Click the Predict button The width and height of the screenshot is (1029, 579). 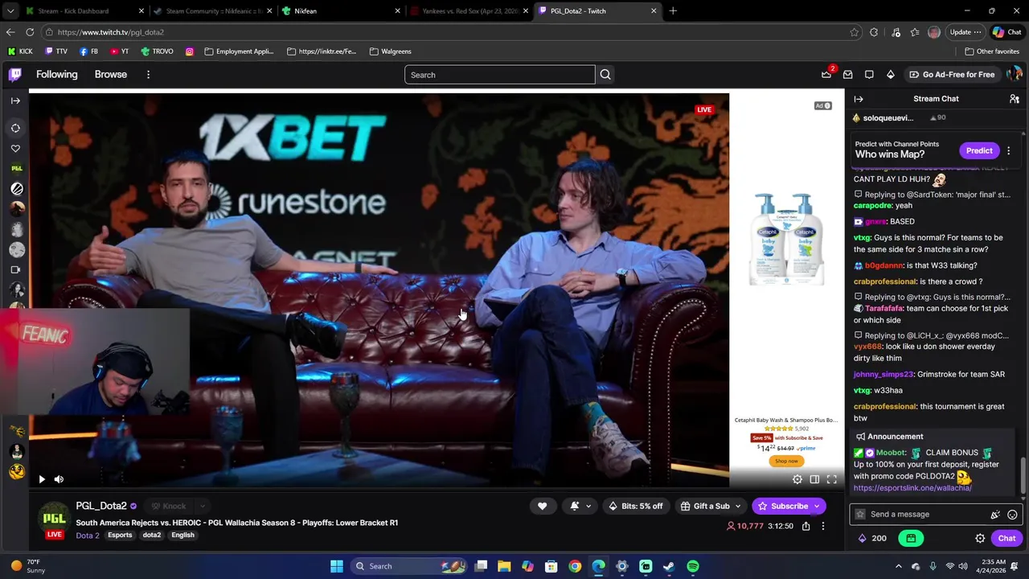pyautogui.click(x=979, y=150)
